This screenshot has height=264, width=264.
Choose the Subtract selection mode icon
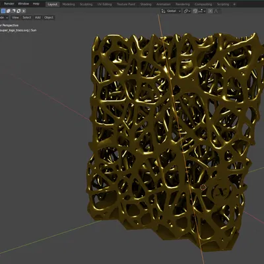coord(13,11)
